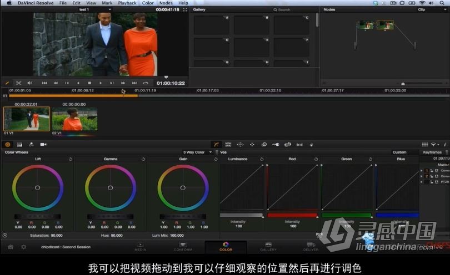Open the Camera Raw palette icon
450x275 pixels.
point(43,145)
